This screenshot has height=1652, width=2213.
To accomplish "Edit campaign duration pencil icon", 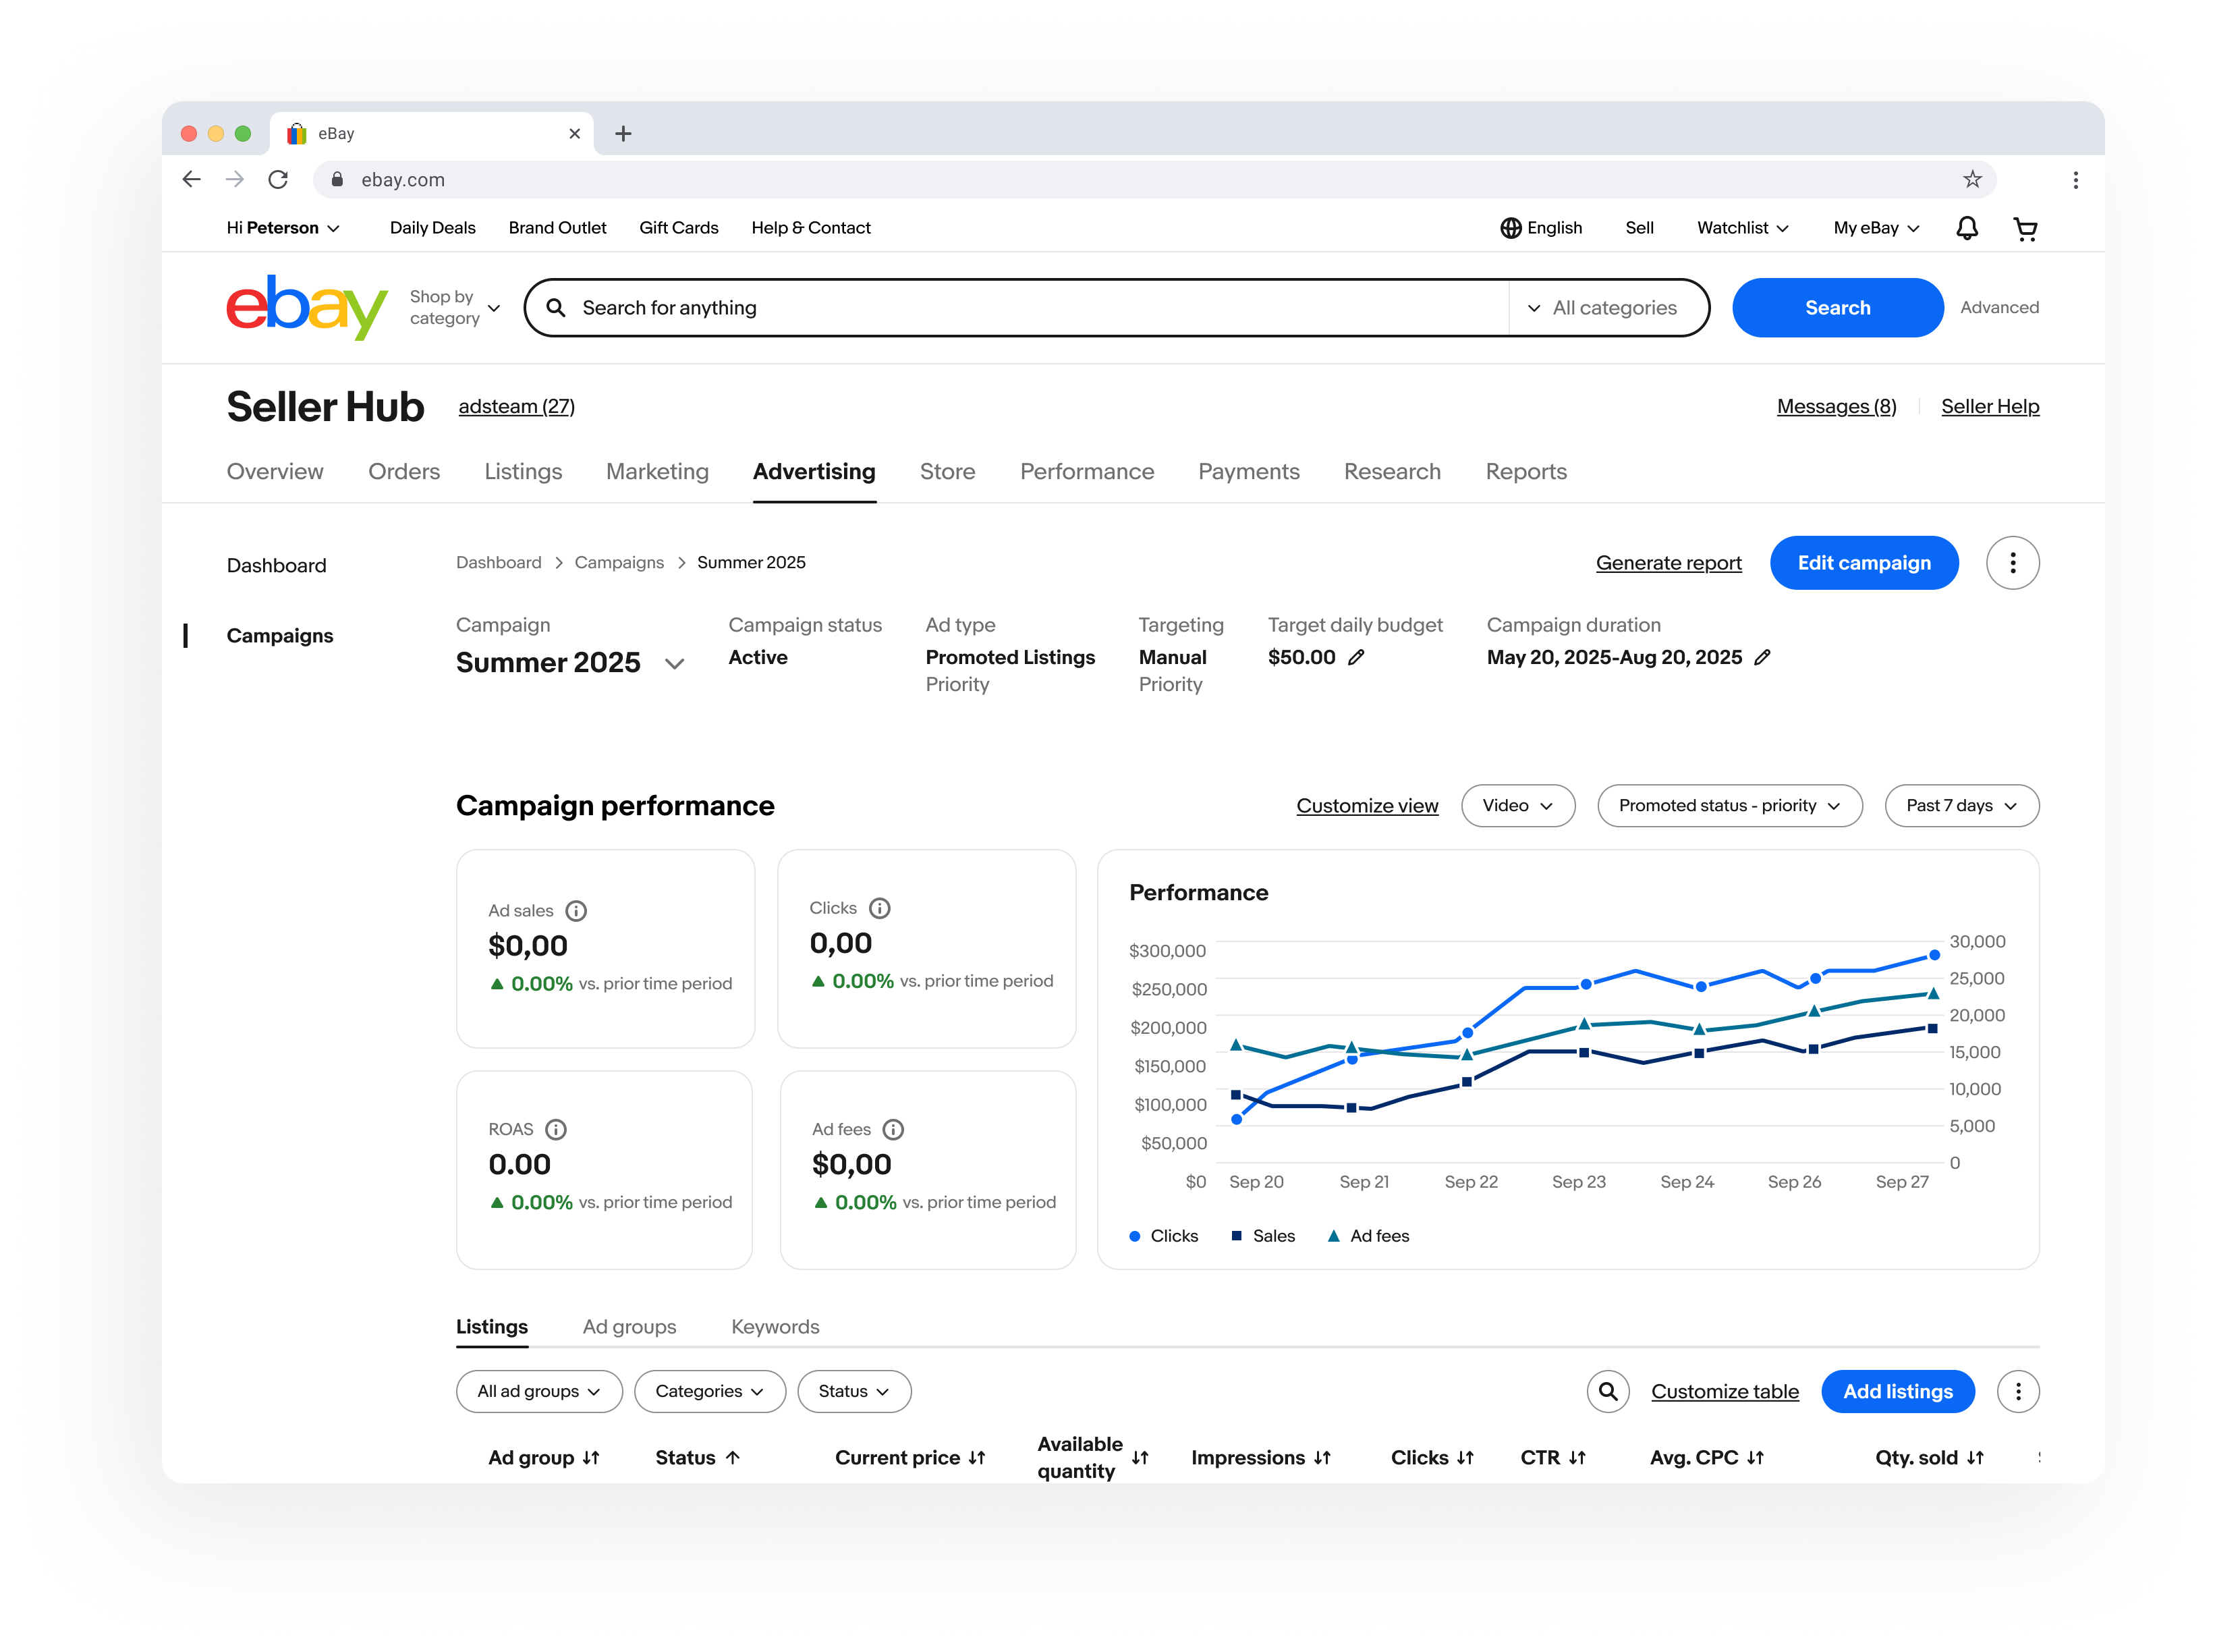I will 1761,657.
